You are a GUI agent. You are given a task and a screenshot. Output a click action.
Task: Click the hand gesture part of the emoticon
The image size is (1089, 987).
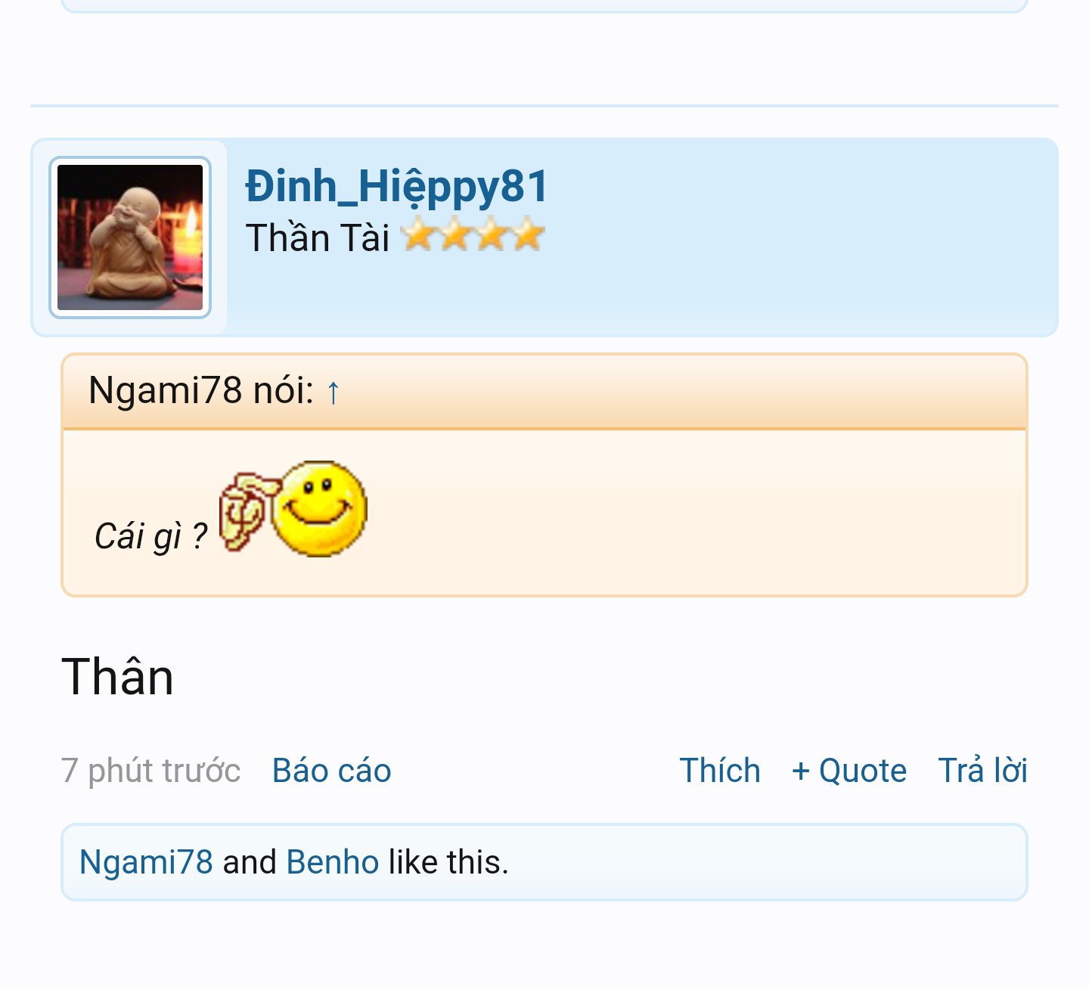pos(244,511)
